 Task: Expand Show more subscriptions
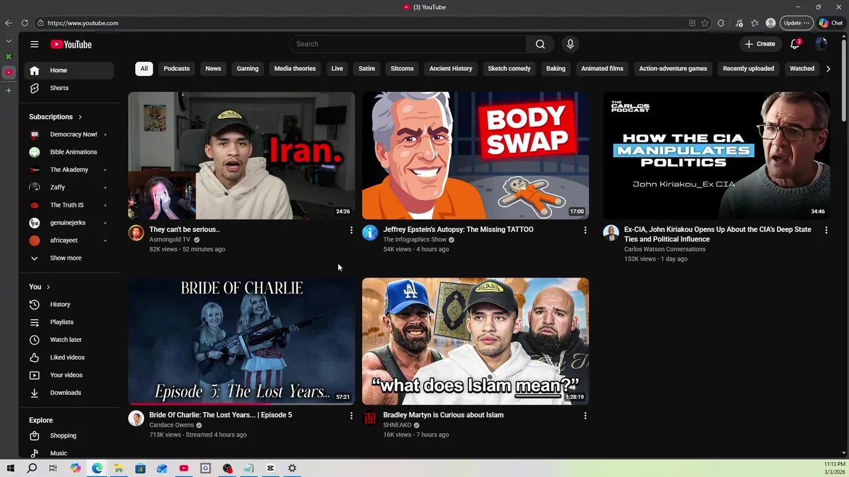(x=69, y=258)
